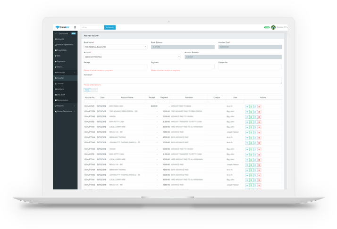Click the Account Balance field
This screenshot has width=337, height=229.
pos(233,57)
